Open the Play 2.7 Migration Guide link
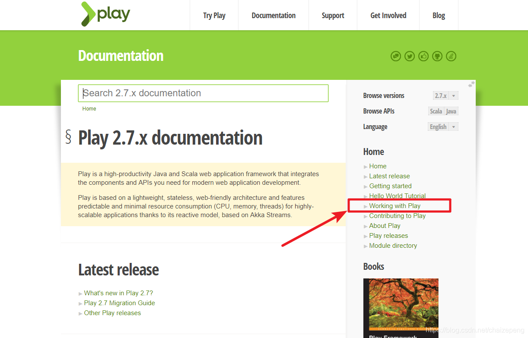 pyautogui.click(x=119, y=303)
